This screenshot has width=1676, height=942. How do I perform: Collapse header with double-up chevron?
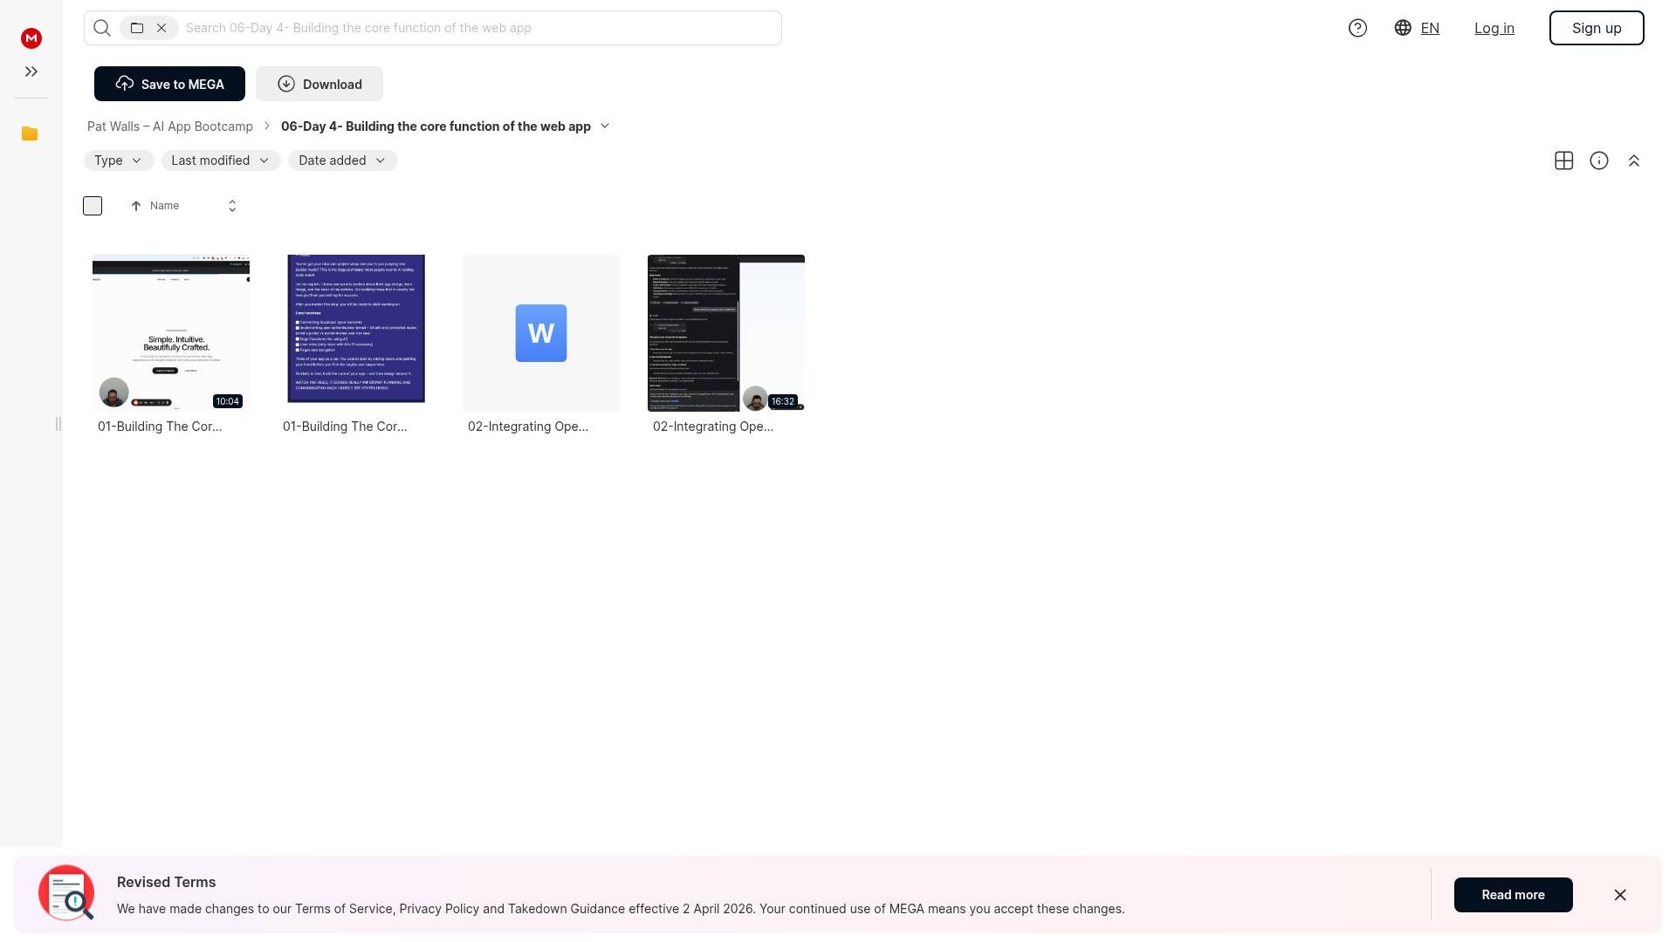1633,160
